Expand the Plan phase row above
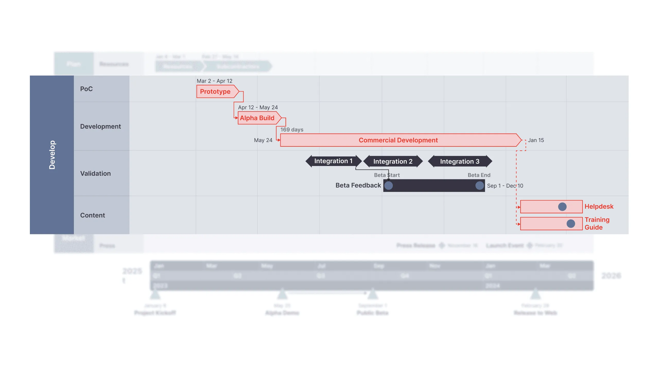This screenshot has width=659, height=370. [x=74, y=64]
